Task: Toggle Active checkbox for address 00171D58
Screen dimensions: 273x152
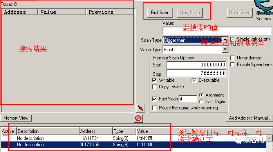Action: [5, 145]
